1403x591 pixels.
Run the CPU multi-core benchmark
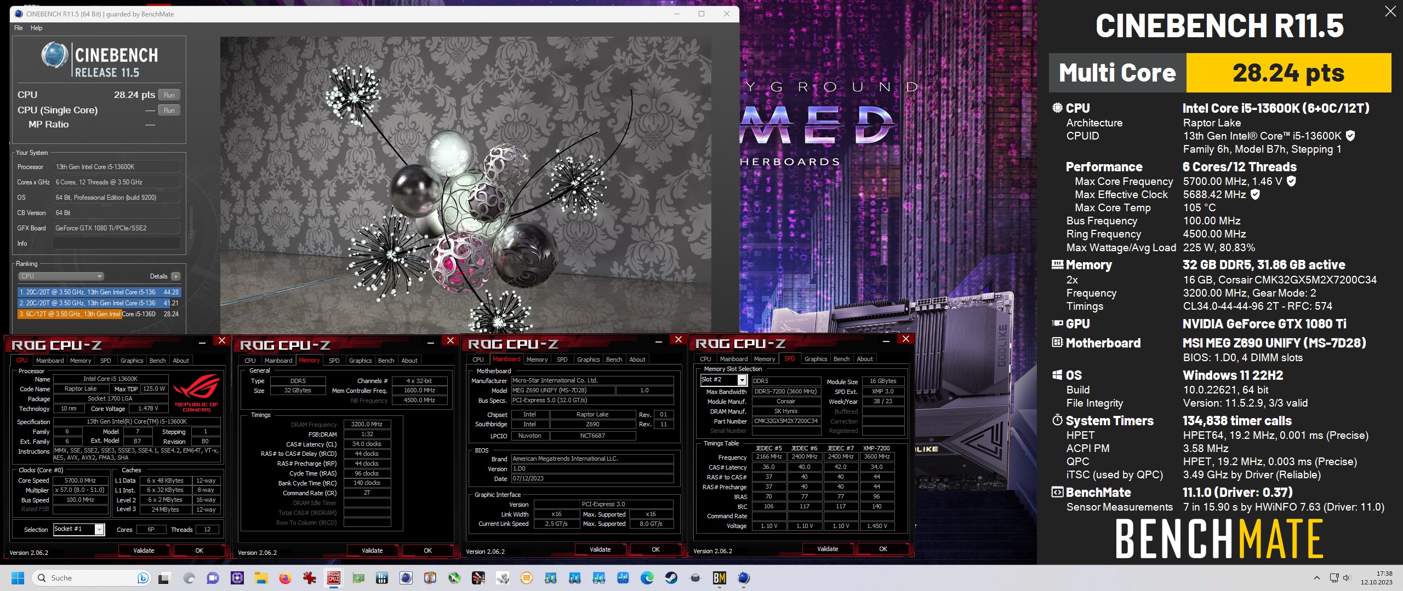point(169,95)
